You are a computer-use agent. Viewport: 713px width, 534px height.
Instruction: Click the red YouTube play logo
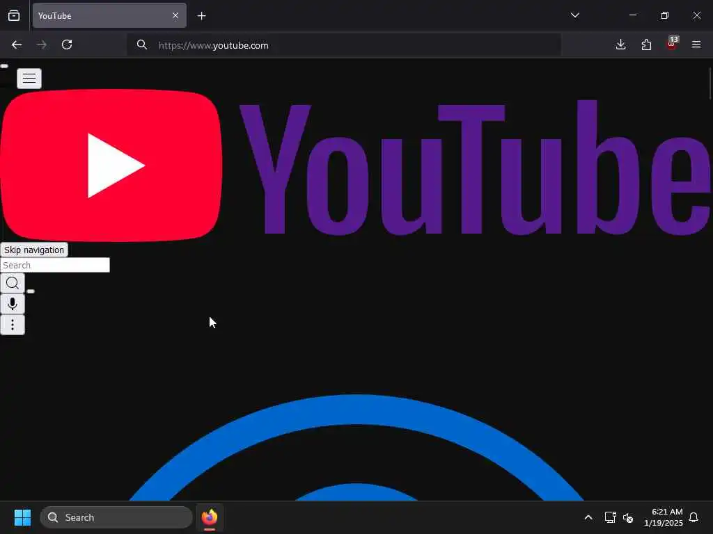[x=111, y=165]
